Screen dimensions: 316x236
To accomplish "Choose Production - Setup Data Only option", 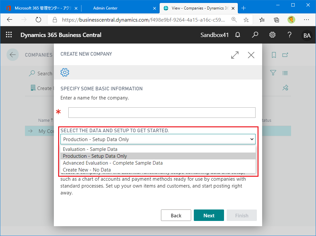I will [x=158, y=156].
